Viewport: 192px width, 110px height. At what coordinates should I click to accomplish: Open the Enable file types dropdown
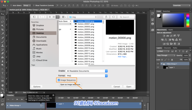point(87,71)
